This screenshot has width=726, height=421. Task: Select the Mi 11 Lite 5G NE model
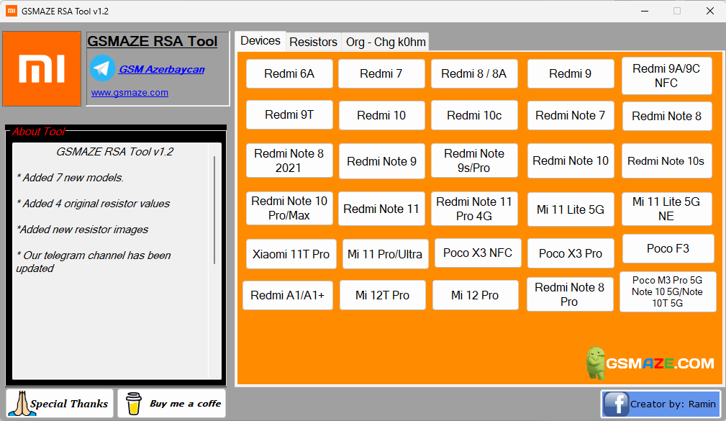[x=667, y=209]
